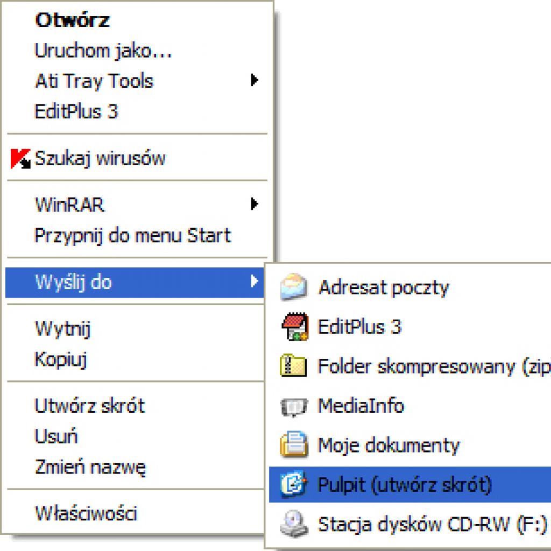Click the Moje dokumenty folder icon
Image resolution: width=551 pixels, height=551 pixels.
pyautogui.click(x=294, y=444)
